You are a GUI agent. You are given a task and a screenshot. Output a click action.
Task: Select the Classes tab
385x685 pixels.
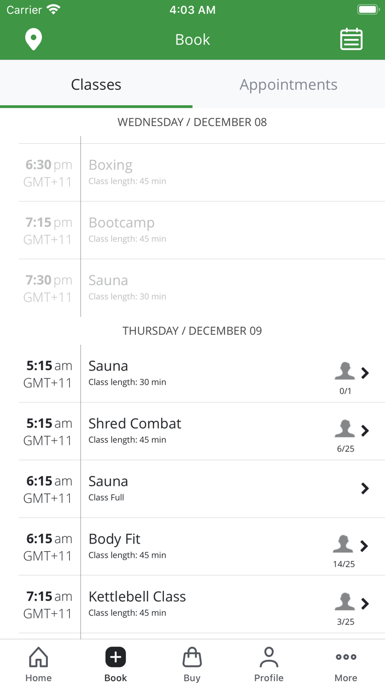pyautogui.click(x=96, y=84)
